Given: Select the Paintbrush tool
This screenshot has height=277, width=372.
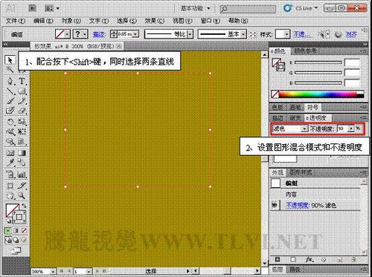Looking at the screenshot, I should click(x=10, y=101).
